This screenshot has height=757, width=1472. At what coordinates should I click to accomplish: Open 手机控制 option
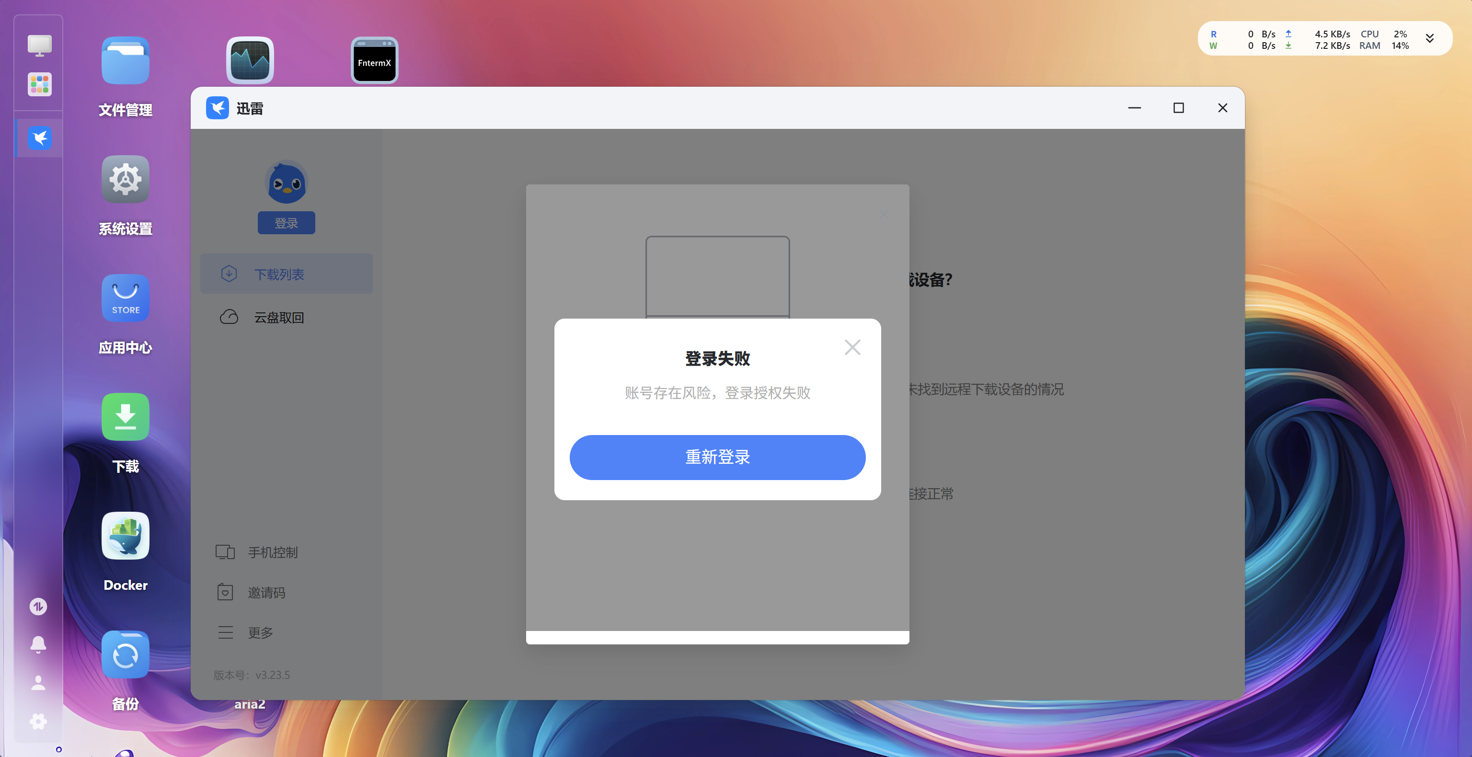click(272, 552)
